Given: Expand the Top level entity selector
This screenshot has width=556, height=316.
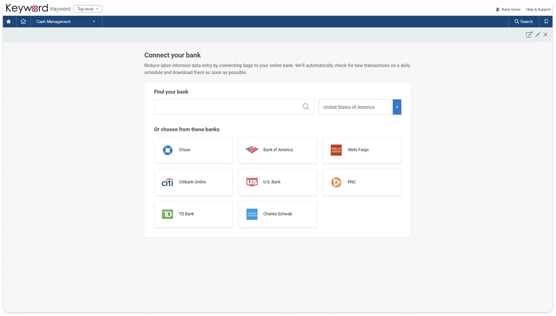Looking at the screenshot, I should [x=87, y=9].
